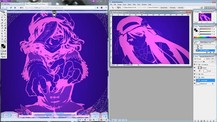This screenshot has width=217, height=122.
Task: Click the Gradient layer thumbnail
Action: click(200, 68)
